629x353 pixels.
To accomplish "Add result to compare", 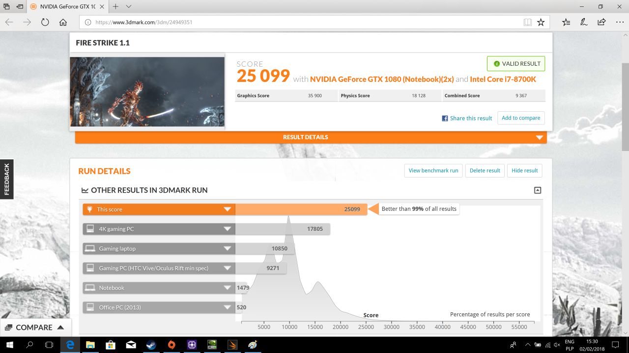I will click(x=521, y=118).
